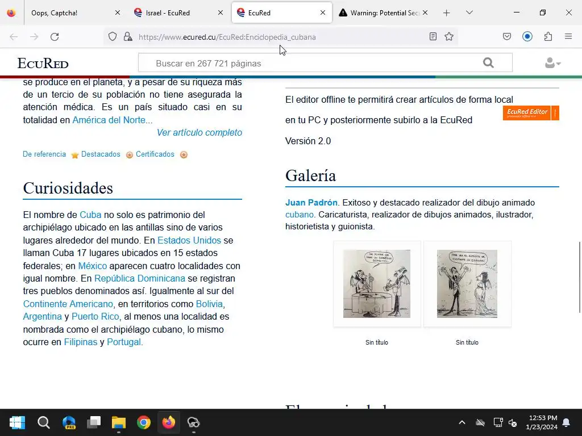Open first gallery cartoon thumbnail
The image size is (582, 436).
coord(377,284)
